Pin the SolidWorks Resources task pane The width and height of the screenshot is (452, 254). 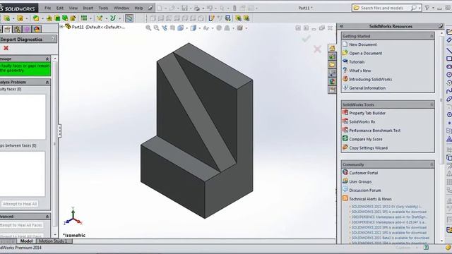tap(441, 26)
